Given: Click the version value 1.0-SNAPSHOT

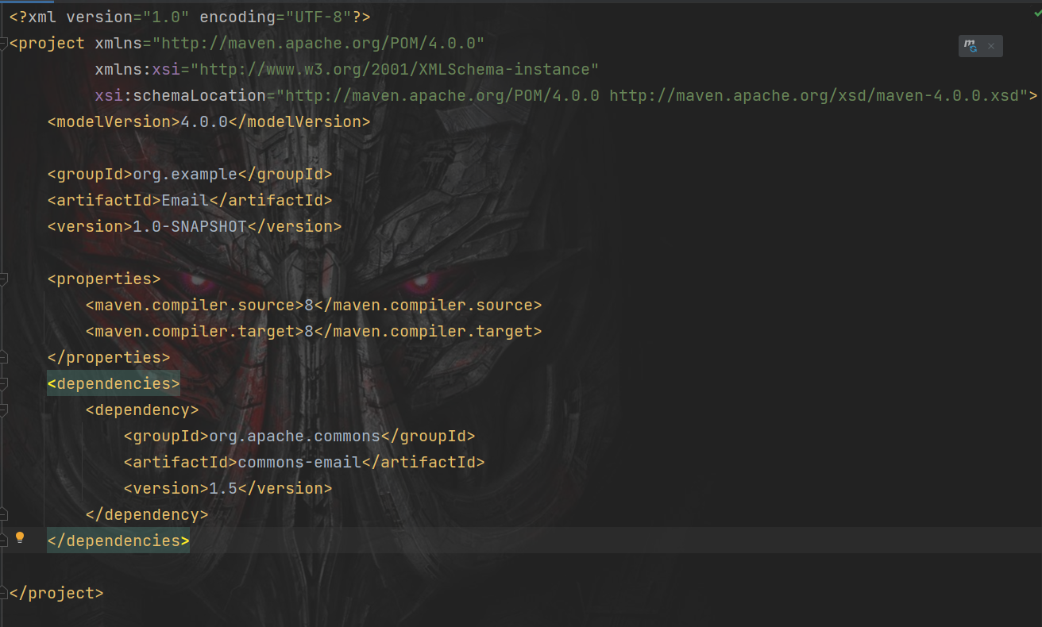Looking at the screenshot, I should (x=190, y=226).
